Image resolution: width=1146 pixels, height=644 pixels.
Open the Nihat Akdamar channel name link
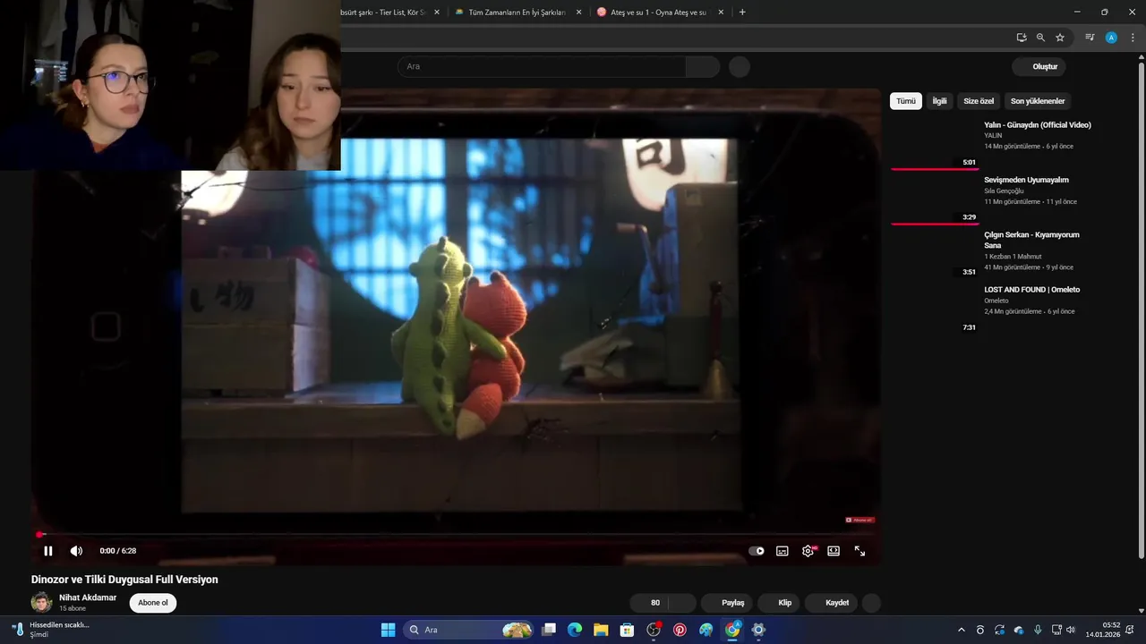[88, 597]
